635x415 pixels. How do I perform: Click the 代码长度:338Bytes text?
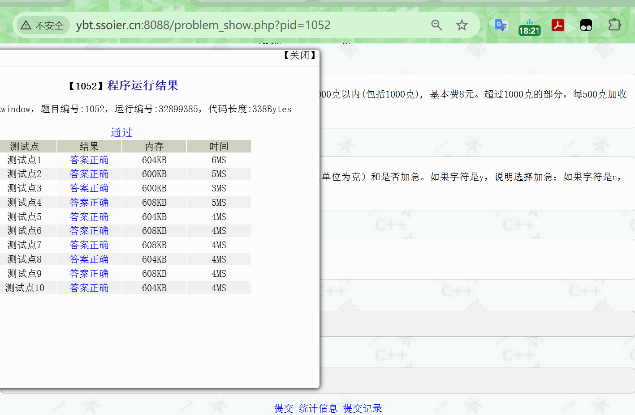point(250,109)
